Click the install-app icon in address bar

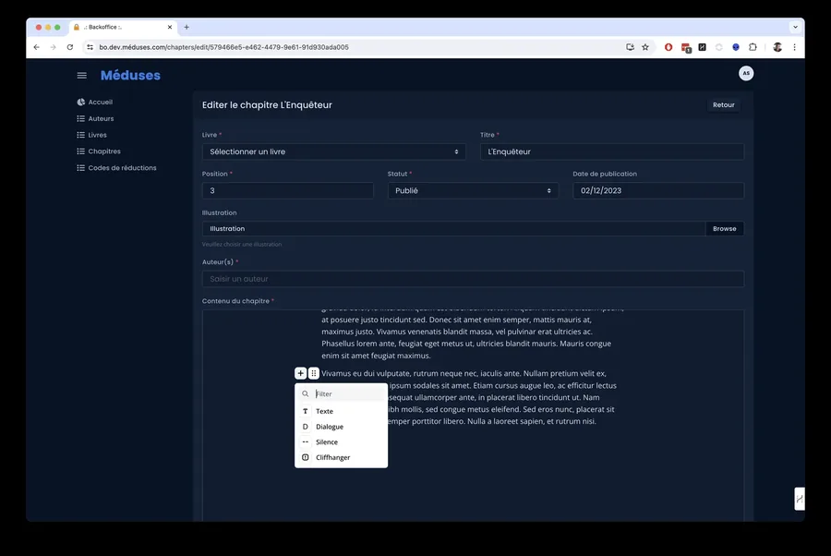630,47
